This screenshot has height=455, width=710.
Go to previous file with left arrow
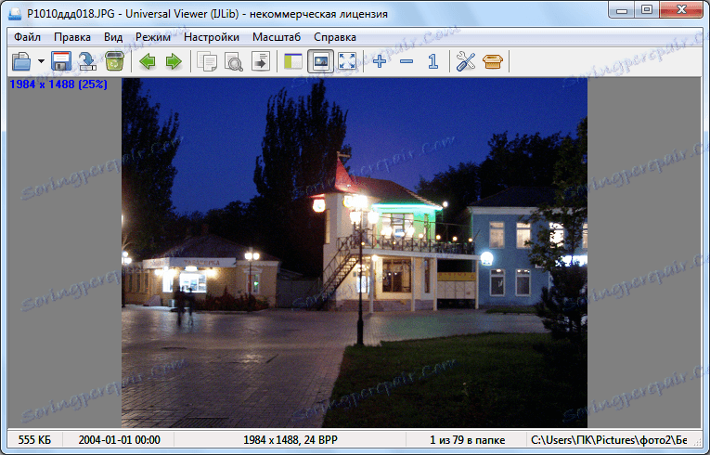point(148,61)
